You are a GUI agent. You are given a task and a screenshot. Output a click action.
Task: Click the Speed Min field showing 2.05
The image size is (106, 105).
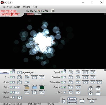(x=71, y=73)
